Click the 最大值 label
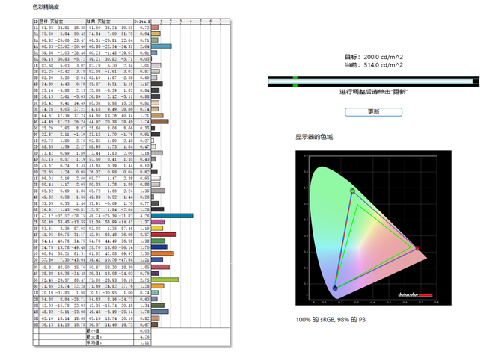Image resolution: width=501 pixels, height=352 pixels. pyautogui.click(x=94, y=336)
